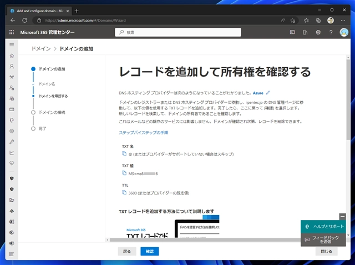The height and width of the screenshot is (265, 355).
Task: Click the 戻る back button
Action: coord(127,251)
